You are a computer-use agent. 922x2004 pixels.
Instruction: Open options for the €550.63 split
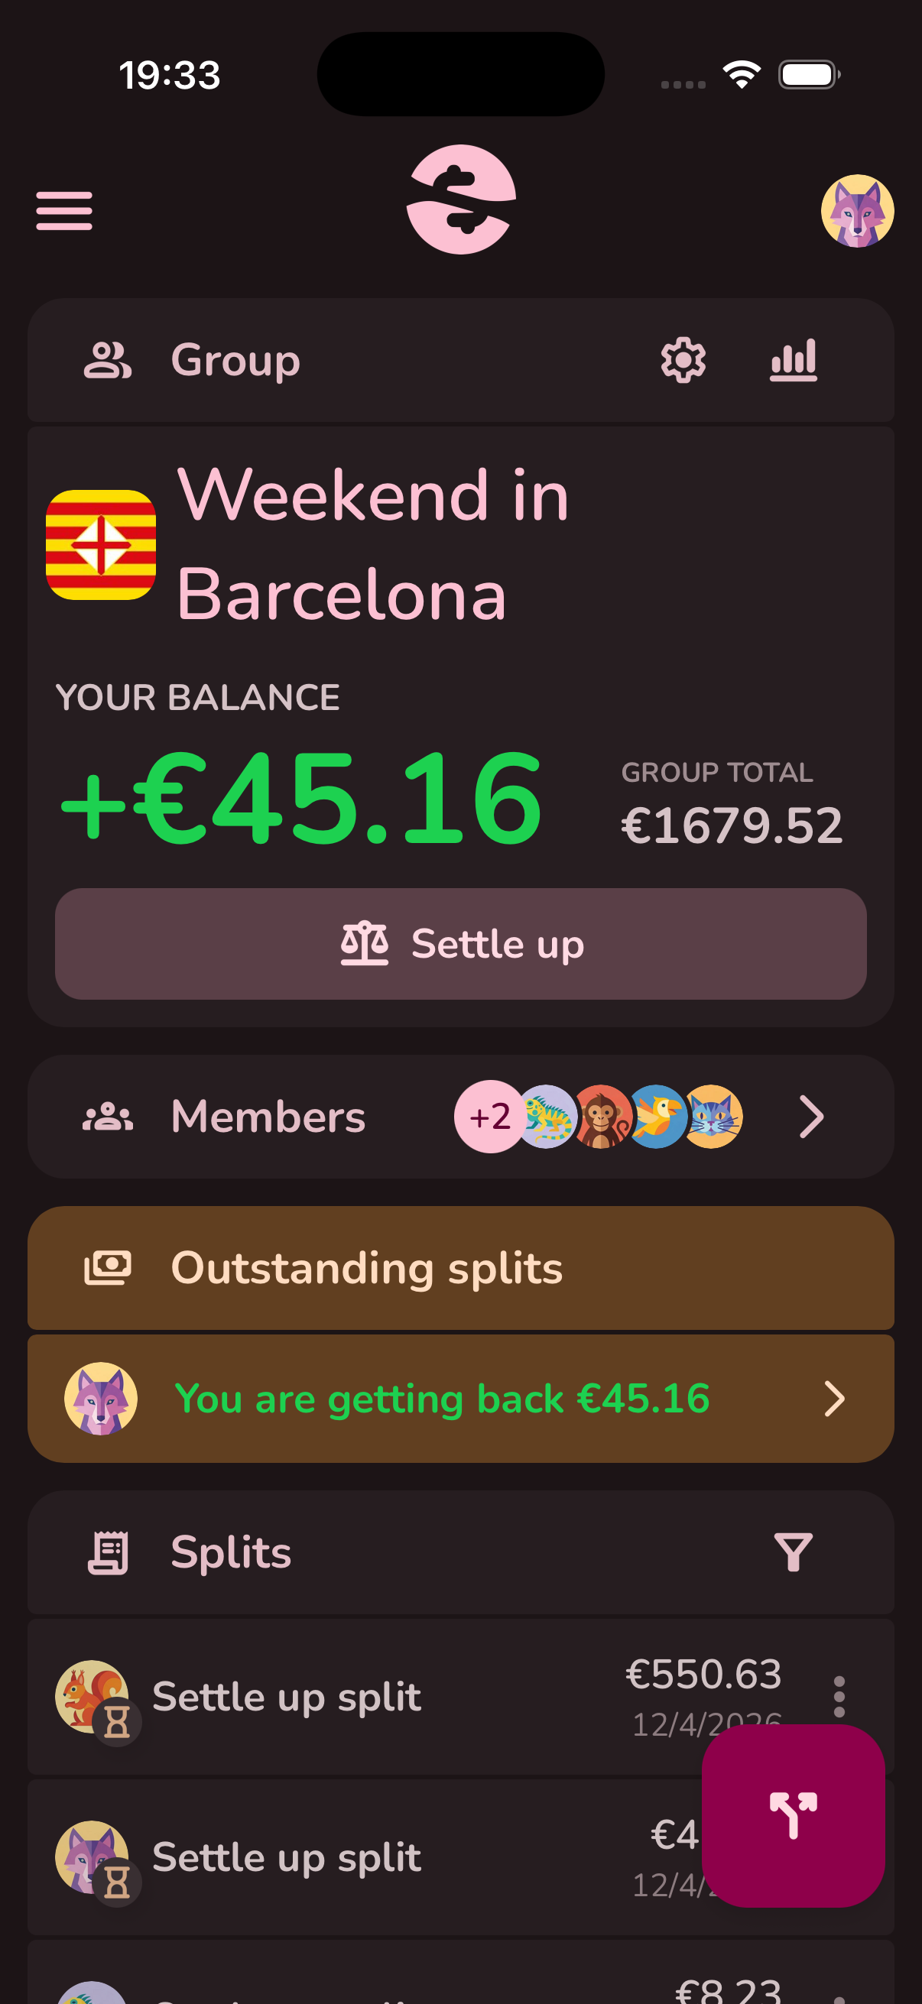(x=839, y=1696)
